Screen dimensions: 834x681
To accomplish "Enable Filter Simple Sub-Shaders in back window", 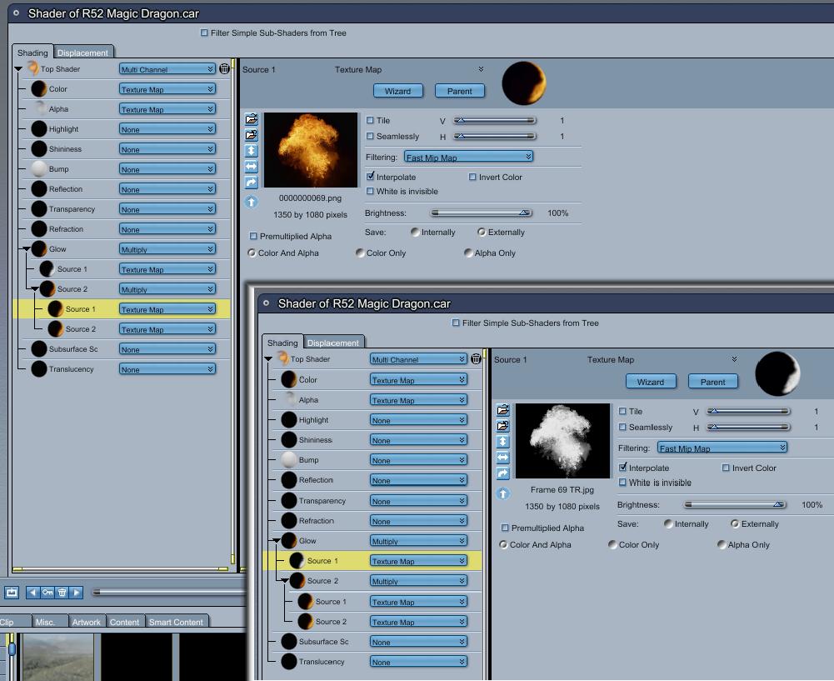I will tap(204, 33).
